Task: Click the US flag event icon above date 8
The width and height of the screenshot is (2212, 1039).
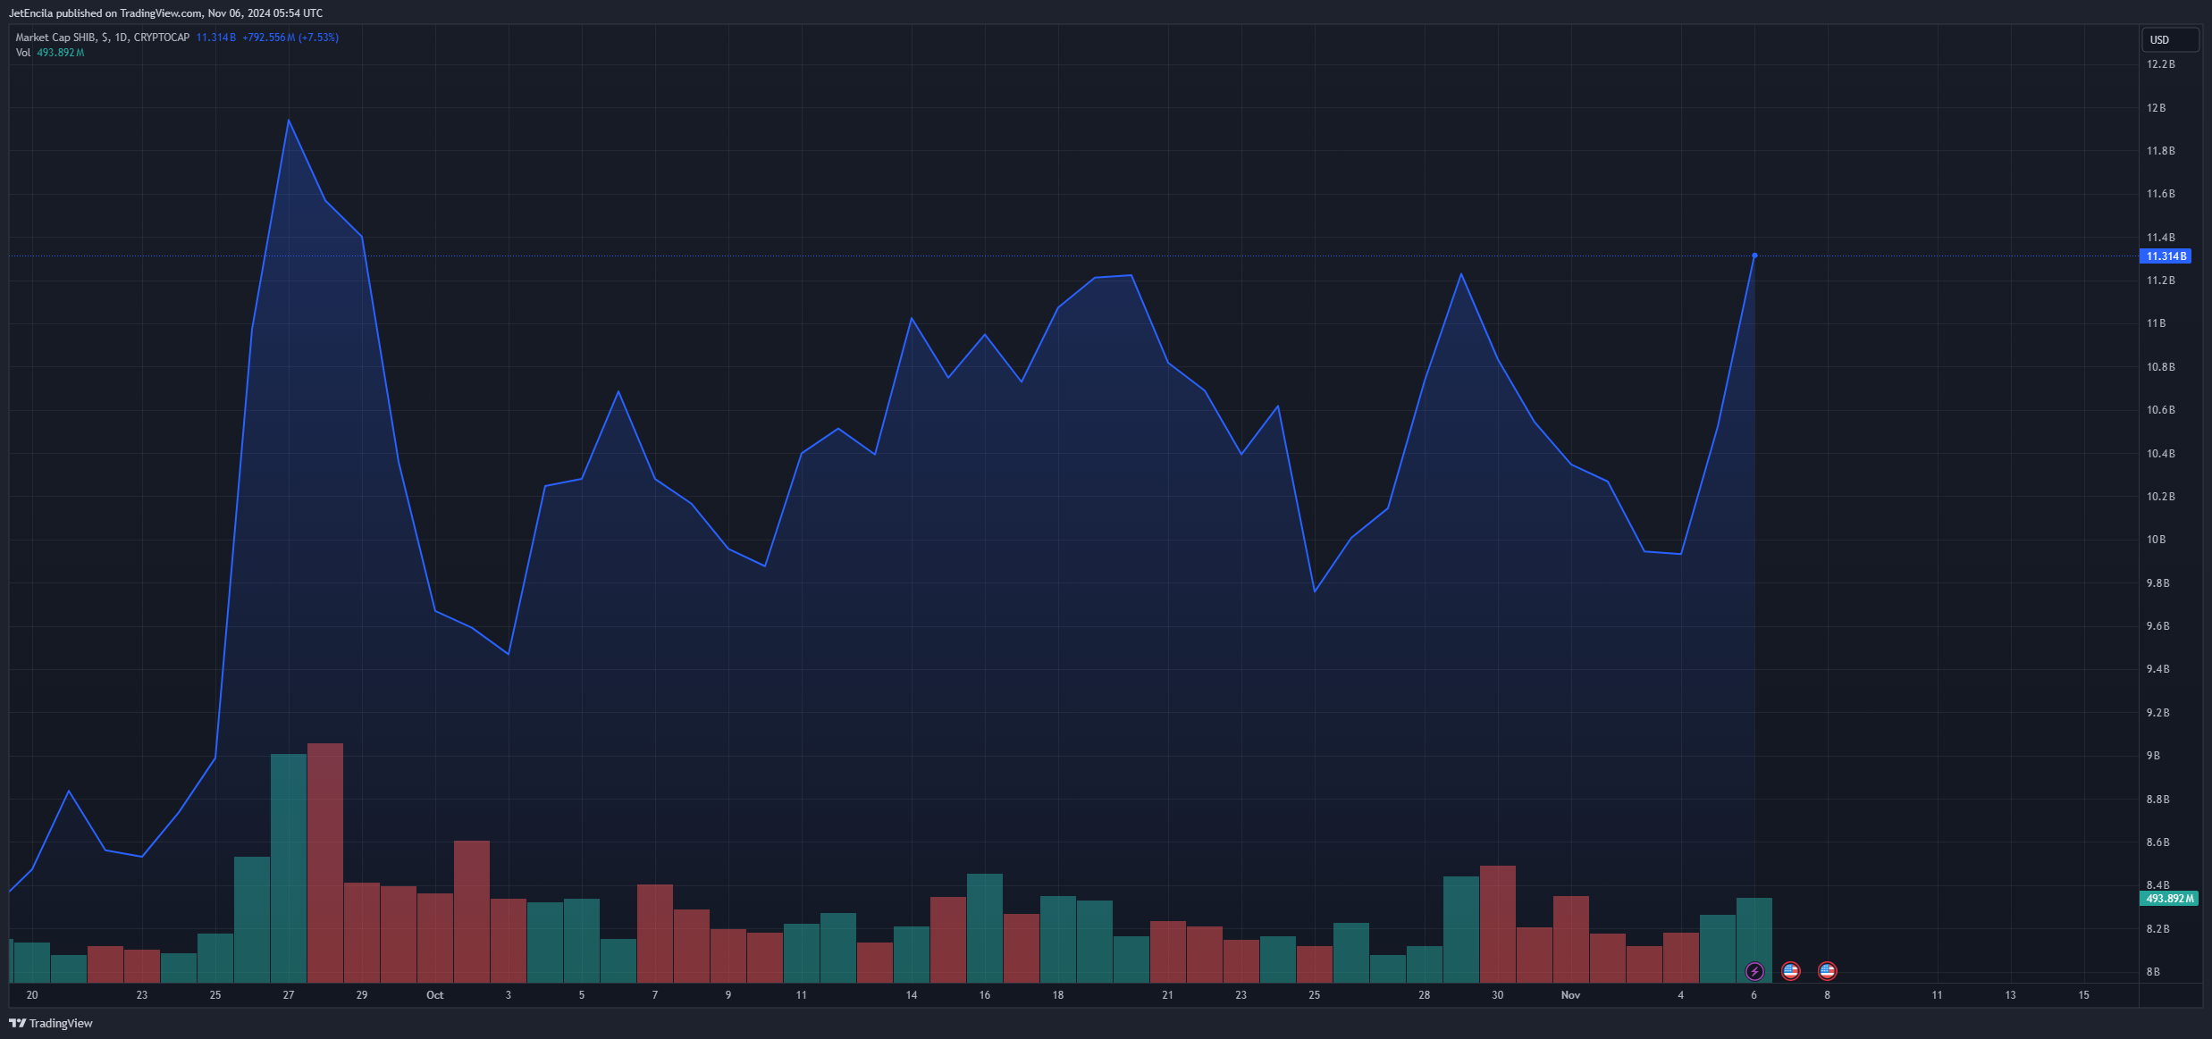Action: pos(1827,971)
